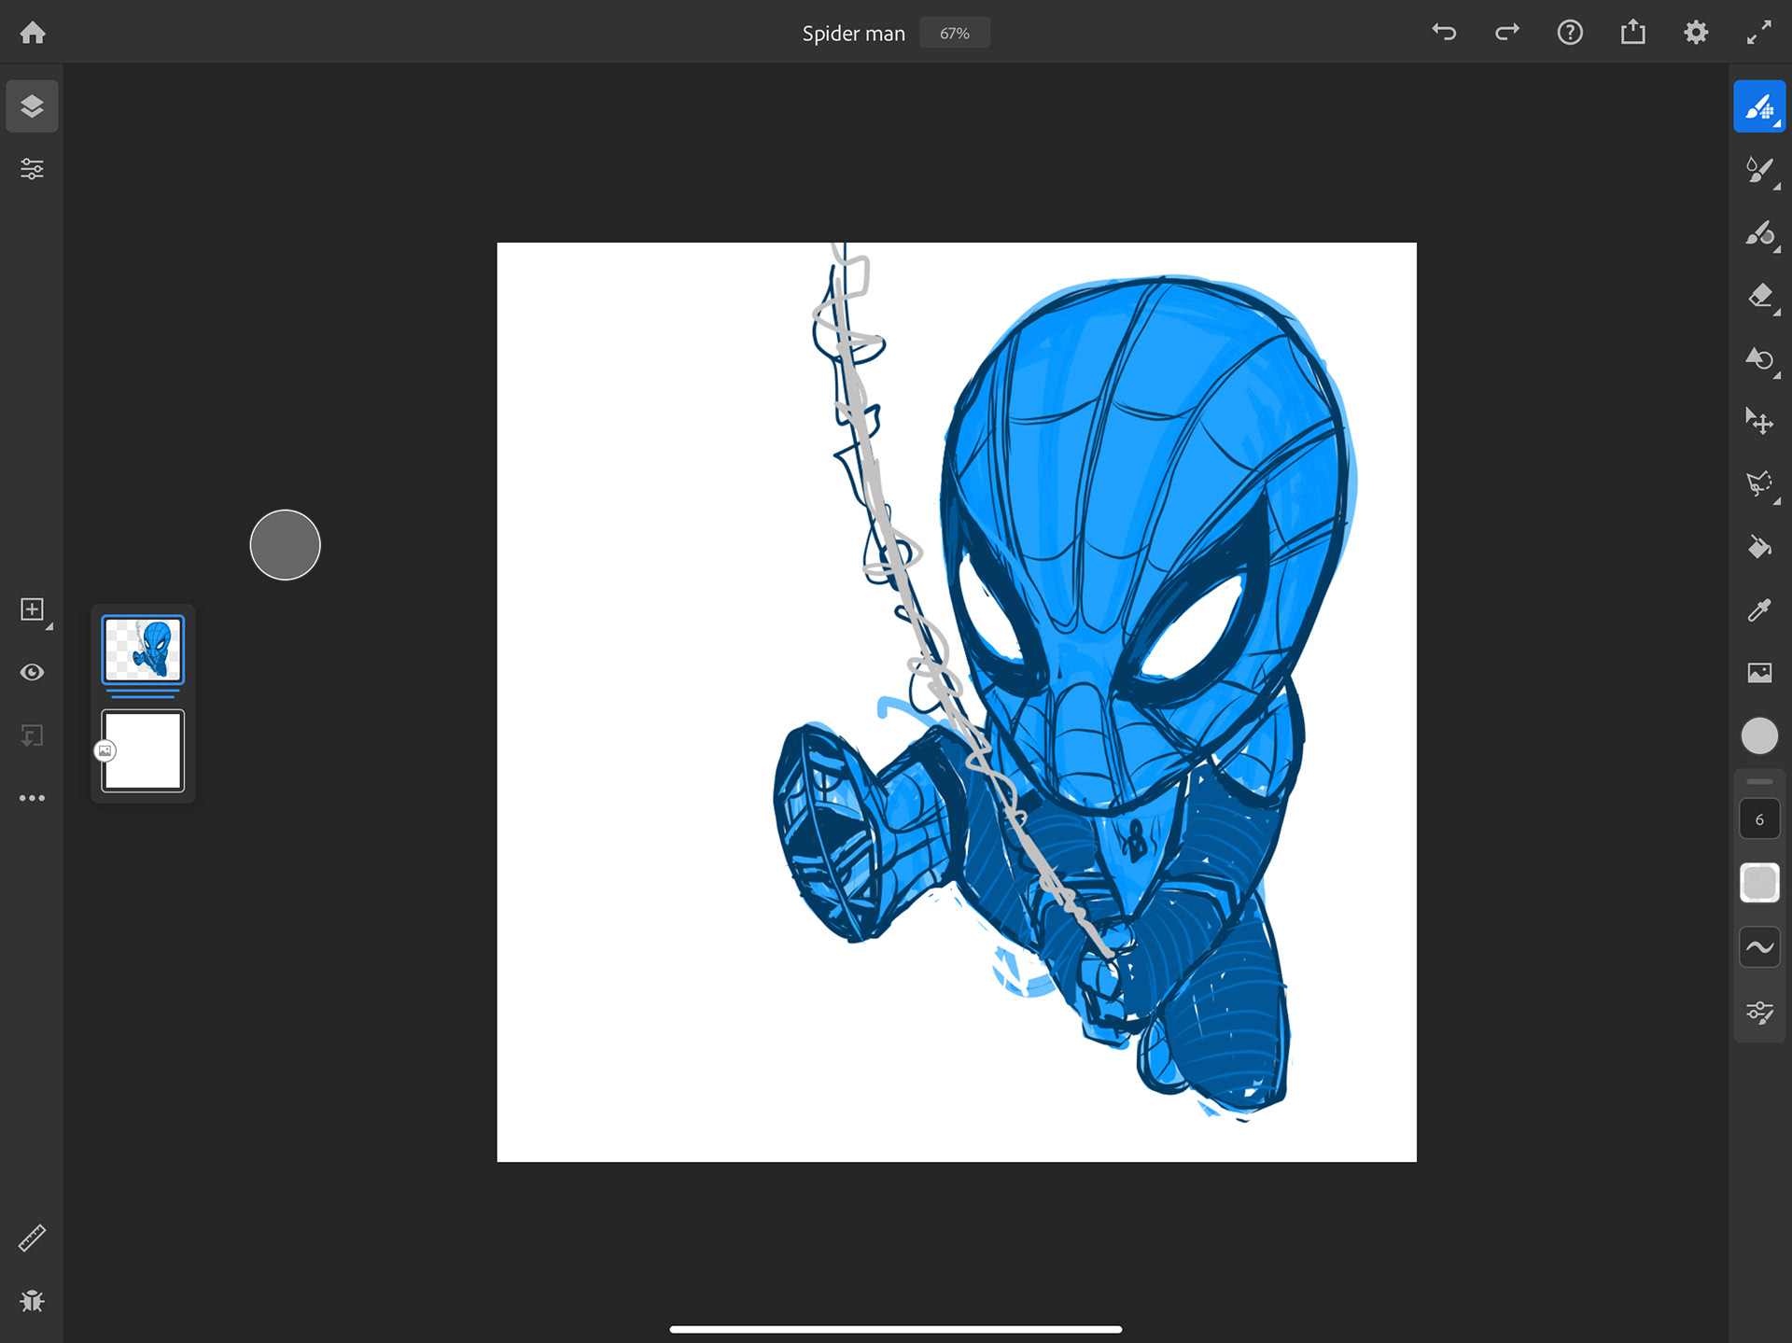Select the Transform tool
The image size is (1792, 1343).
coord(1758,422)
